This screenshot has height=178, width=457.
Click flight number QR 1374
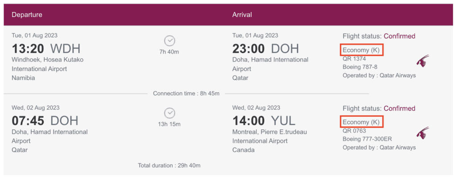pos(354,59)
